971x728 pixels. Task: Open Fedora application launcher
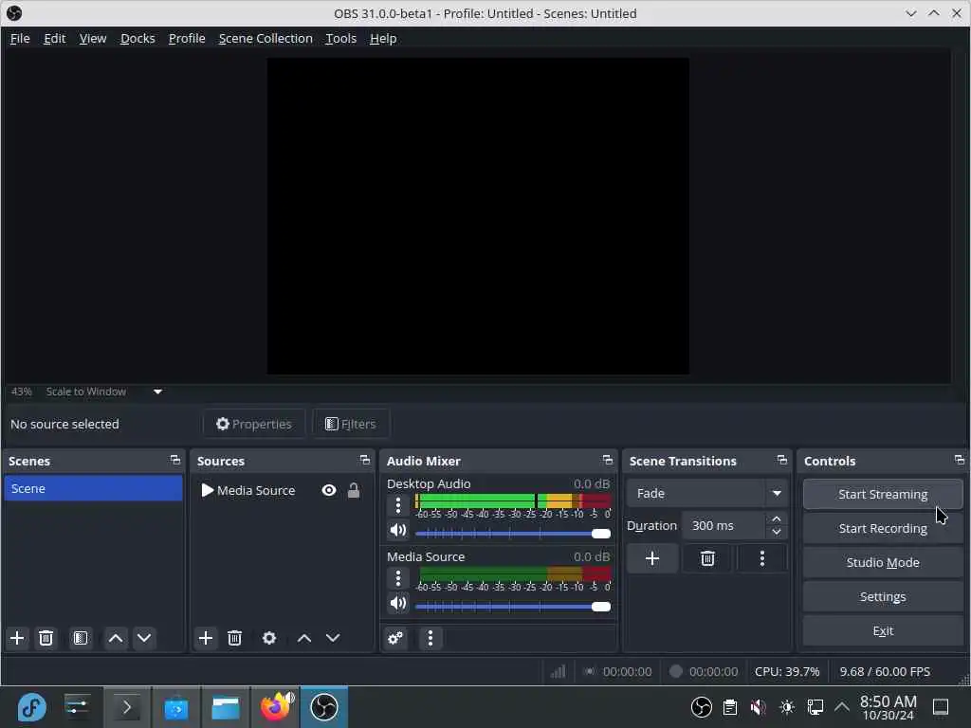tap(32, 706)
